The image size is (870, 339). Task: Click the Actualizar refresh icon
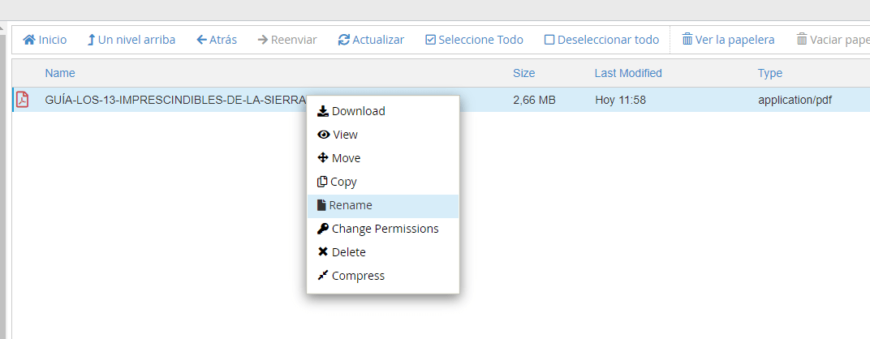[x=344, y=40]
